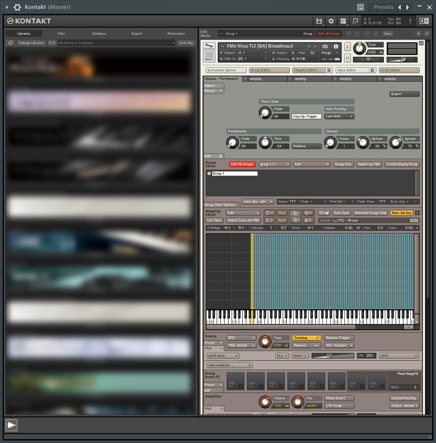
Task: Select next preset arrow beside Presets
Action: click(x=407, y=7)
